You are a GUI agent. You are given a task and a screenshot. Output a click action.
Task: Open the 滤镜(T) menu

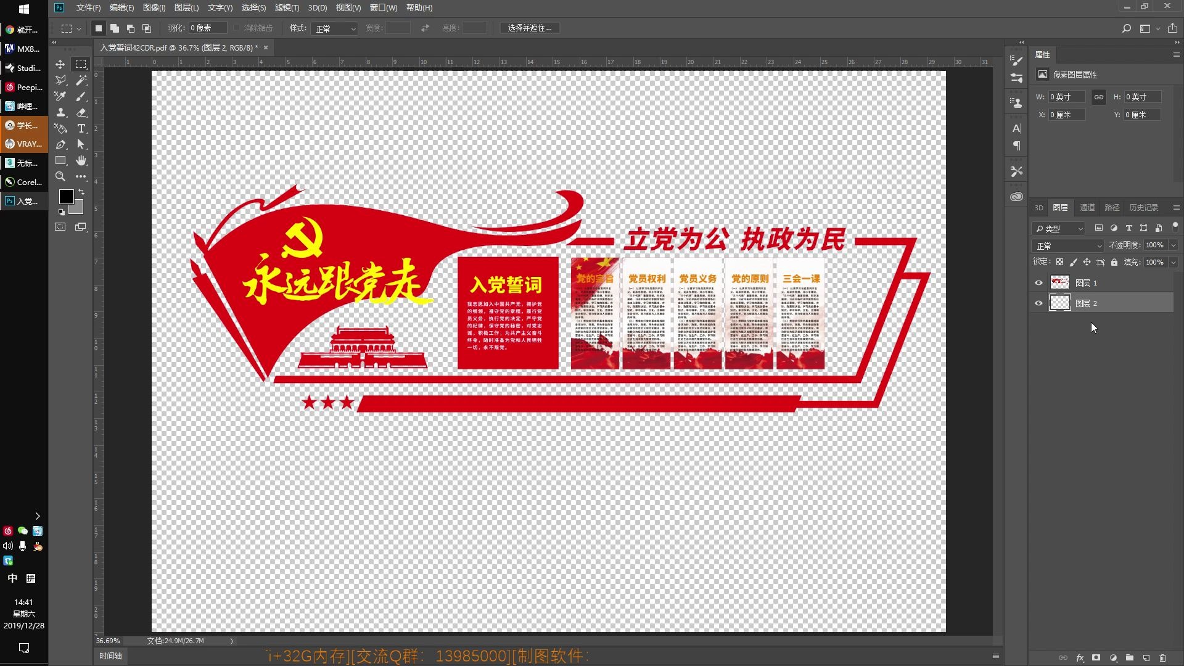coord(287,8)
